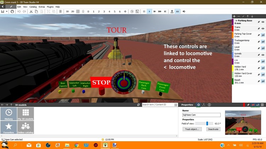Image resolution: width=266 pixels, height=149 pixels.
Task: Pause the simulation
Action: (x=144, y=12)
